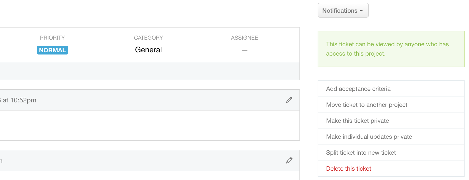Edit the update posted at 10:52pm via pencil icon
Screen dimensions: 469x180
pyautogui.click(x=289, y=100)
